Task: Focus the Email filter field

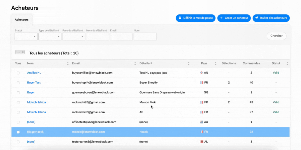Action: [121, 36]
